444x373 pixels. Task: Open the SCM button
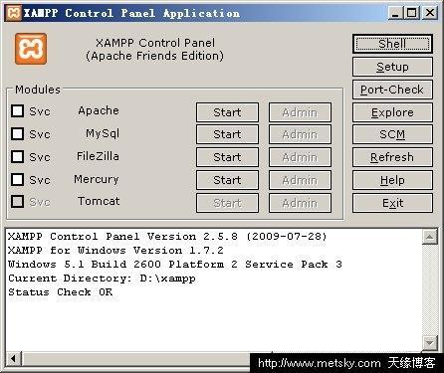click(392, 134)
